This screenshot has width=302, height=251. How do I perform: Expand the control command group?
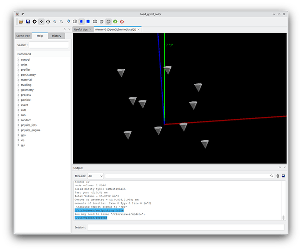(19, 59)
